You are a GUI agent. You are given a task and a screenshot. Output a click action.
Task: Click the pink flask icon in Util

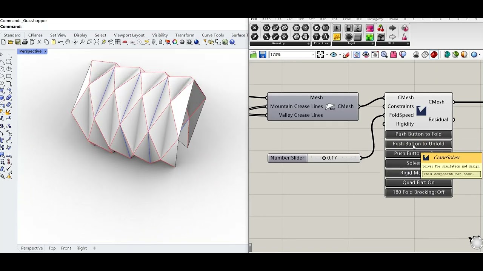click(x=405, y=37)
